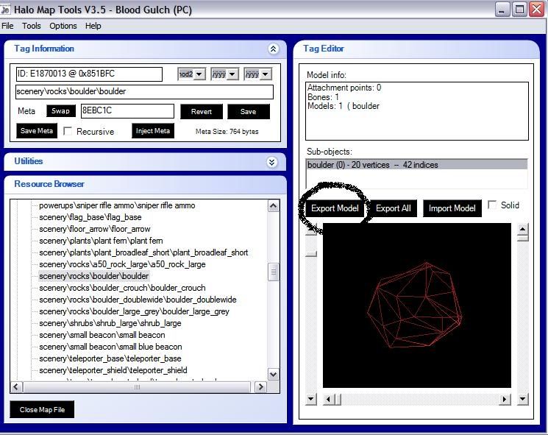Click model viewer left slider down arrow
Screen dimensions: 548x435
point(310,399)
